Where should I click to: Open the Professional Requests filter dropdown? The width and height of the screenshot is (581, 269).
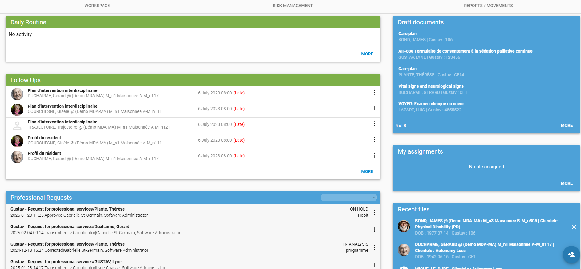coord(348,198)
